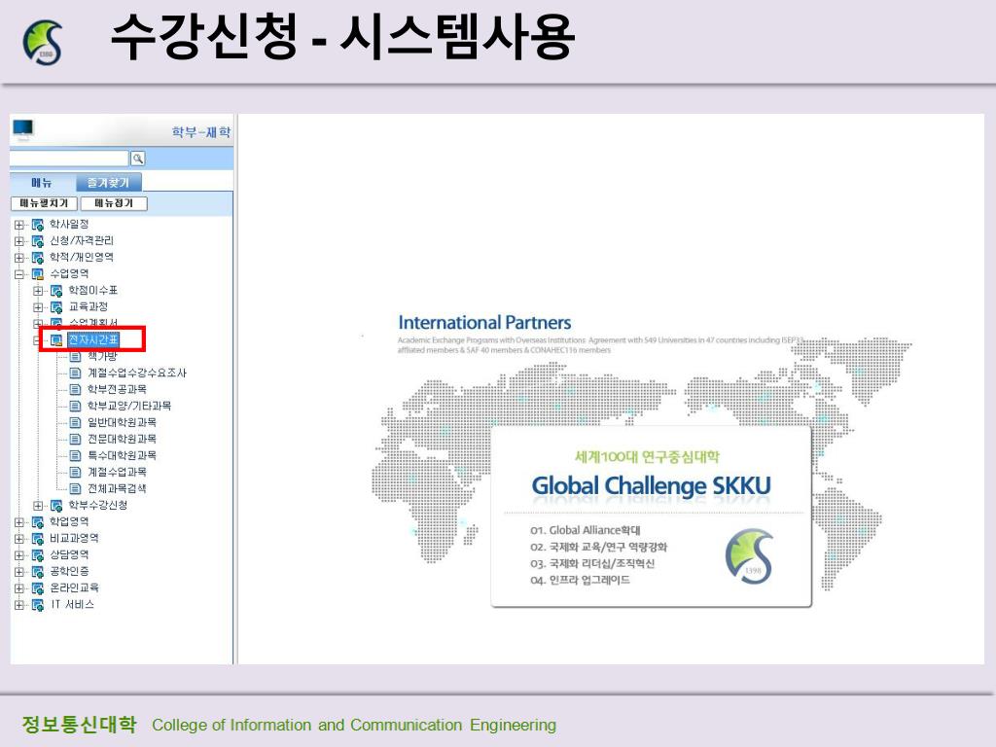Switch to the 즐겨찾기 tab
This screenshot has height=747, width=996.
tap(109, 182)
